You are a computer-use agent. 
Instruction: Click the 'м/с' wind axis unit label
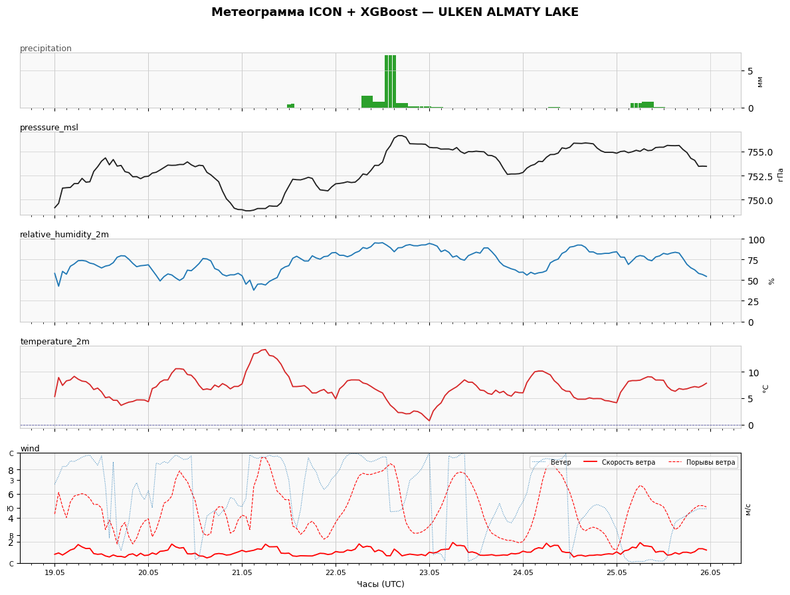pos(747,509)
